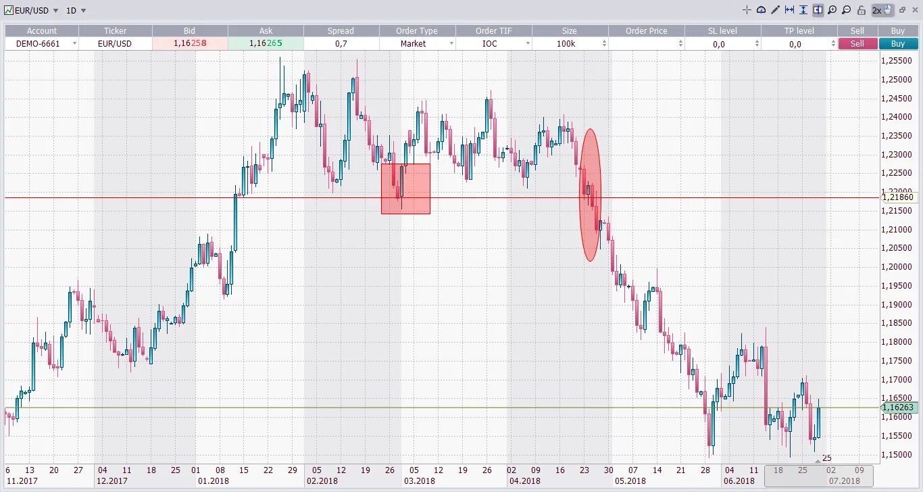The width and height of the screenshot is (923, 492).
Task: Click the 1,15000 price axis label
Action: point(898,454)
